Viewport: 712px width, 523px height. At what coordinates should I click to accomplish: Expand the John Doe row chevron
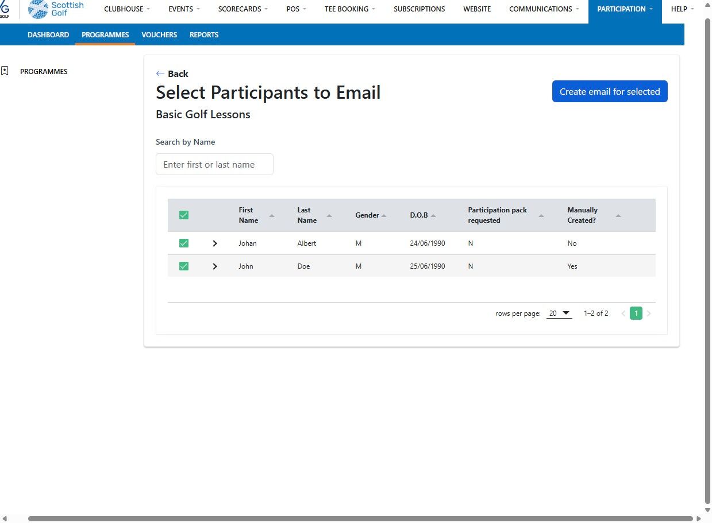click(215, 266)
